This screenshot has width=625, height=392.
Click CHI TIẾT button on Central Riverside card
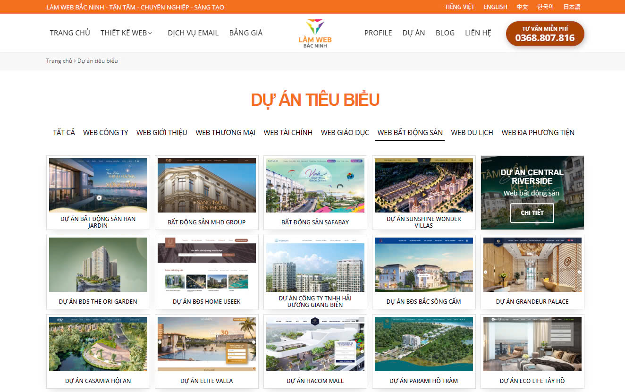(x=532, y=213)
